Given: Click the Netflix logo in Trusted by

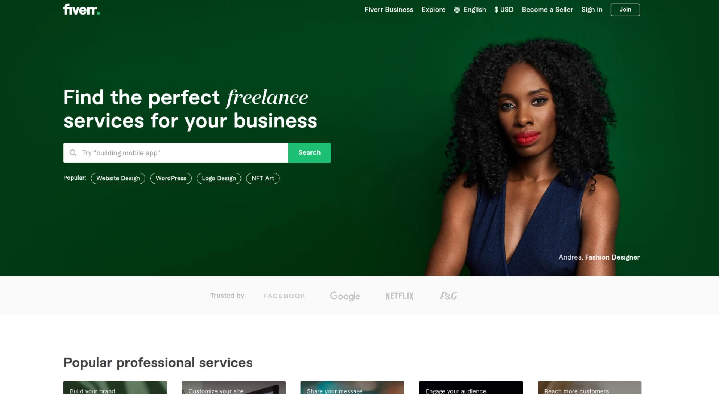Looking at the screenshot, I should pyautogui.click(x=400, y=296).
